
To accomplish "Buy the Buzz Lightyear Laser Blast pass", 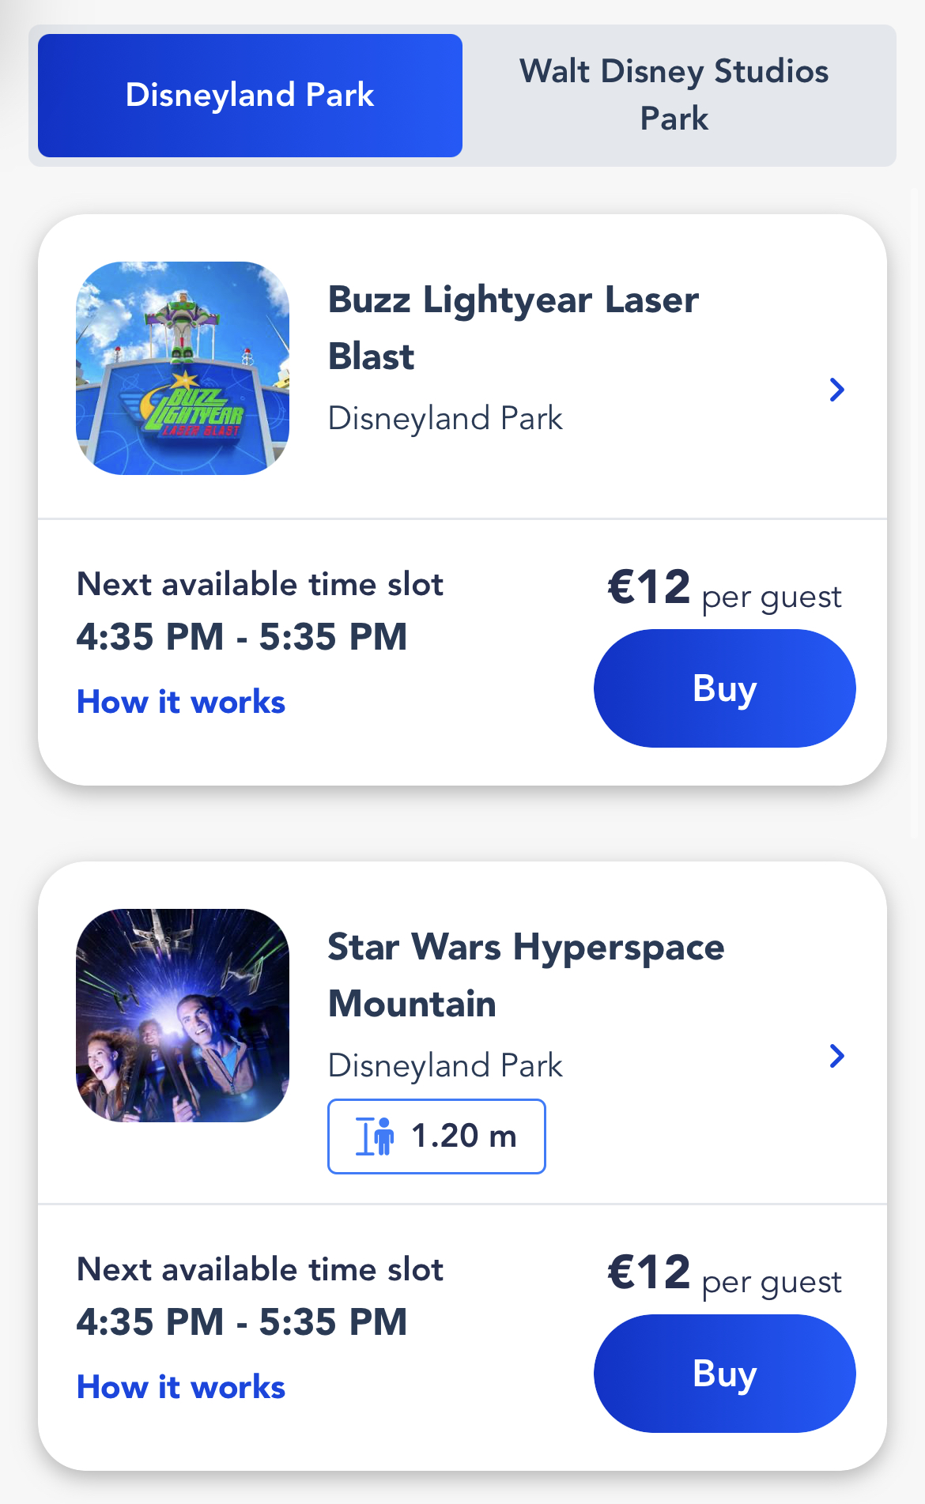I will pos(724,688).
